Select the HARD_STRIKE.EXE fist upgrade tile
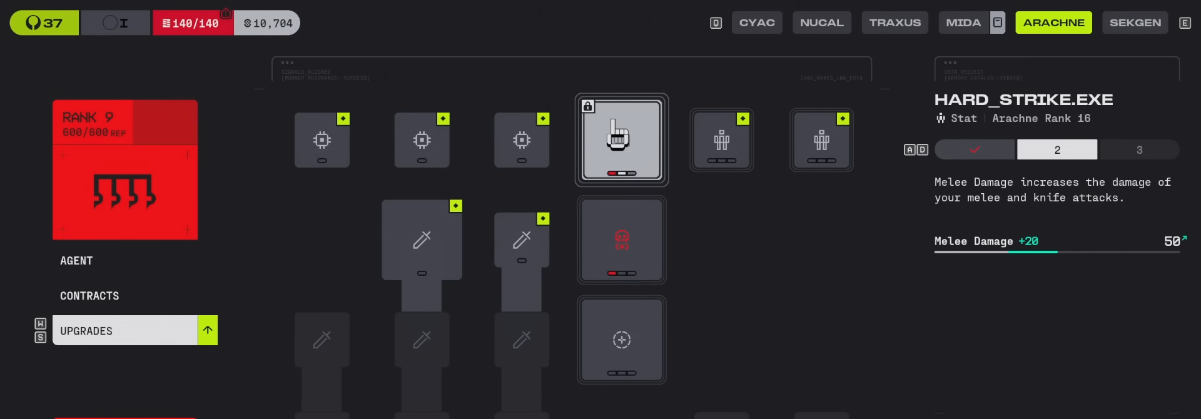This screenshot has width=1201, height=419. tap(622, 140)
